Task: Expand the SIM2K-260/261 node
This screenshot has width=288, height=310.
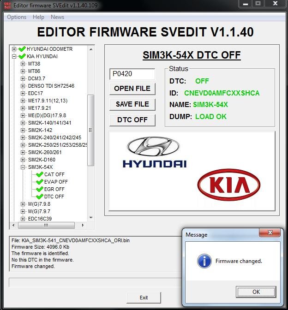Action: point(23,152)
